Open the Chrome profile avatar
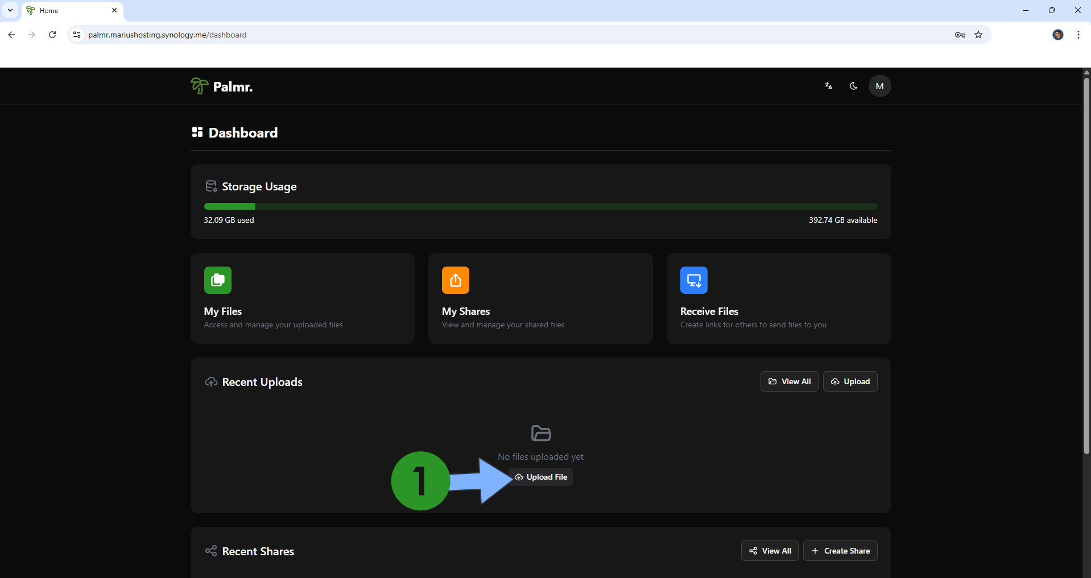Image resolution: width=1091 pixels, height=578 pixels. 1058,35
